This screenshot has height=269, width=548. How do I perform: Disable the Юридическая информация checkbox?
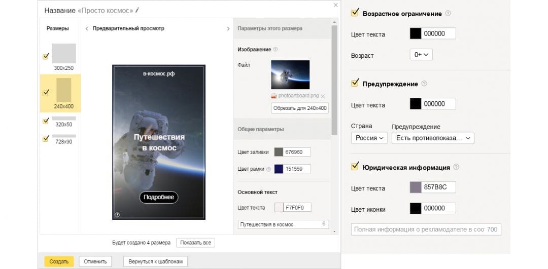(x=355, y=167)
